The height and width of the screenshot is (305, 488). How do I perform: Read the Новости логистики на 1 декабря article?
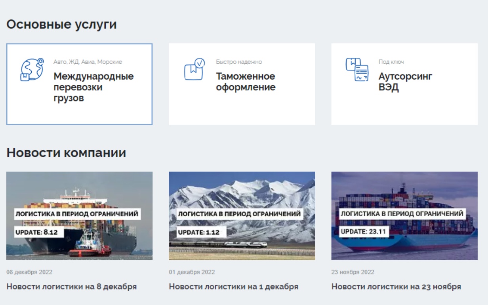click(233, 286)
